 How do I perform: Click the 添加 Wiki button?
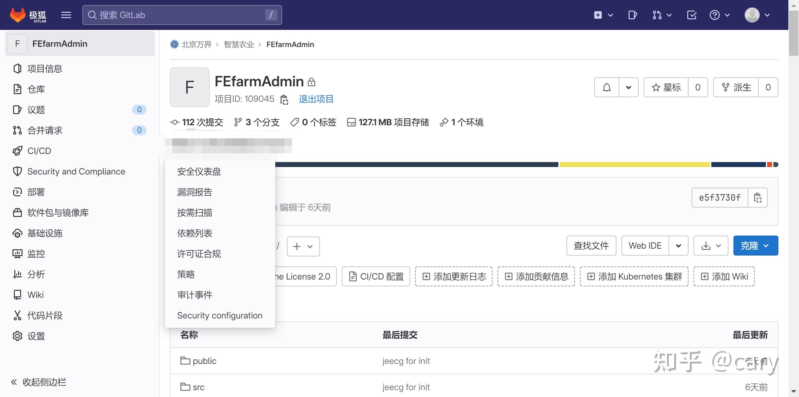coord(724,276)
